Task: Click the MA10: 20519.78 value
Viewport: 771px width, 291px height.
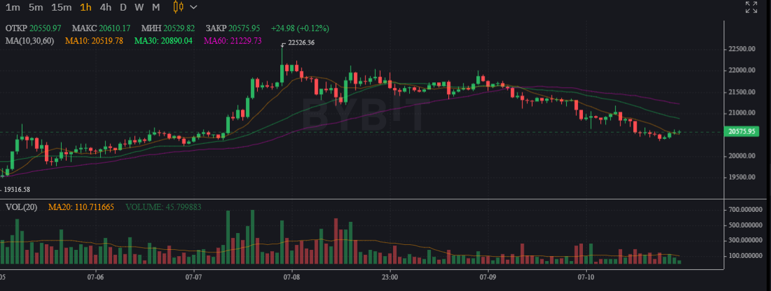Action: point(94,41)
